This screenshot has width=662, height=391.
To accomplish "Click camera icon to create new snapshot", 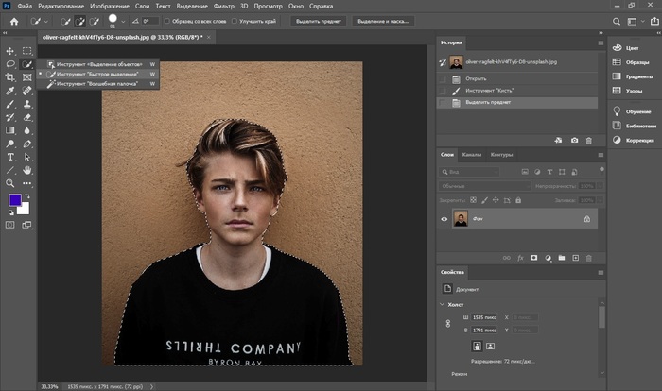I will (x=573, y=140).
